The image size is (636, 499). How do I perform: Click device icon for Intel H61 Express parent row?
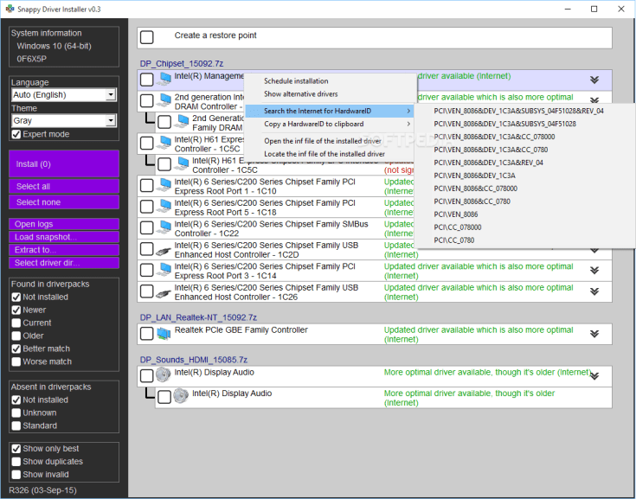coord(164,143)
